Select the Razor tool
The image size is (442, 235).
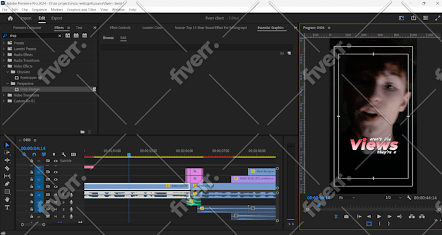point(7,168)
